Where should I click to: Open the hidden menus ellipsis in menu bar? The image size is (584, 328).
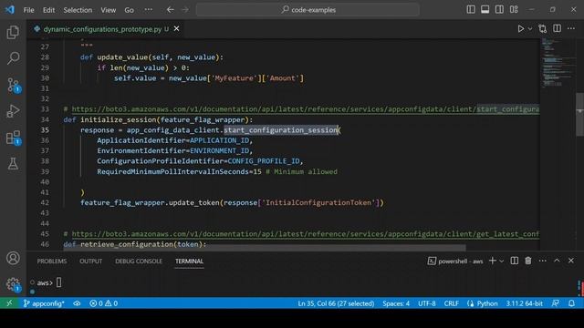pos(148,10)
